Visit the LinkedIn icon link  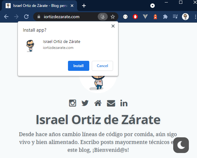124,103
